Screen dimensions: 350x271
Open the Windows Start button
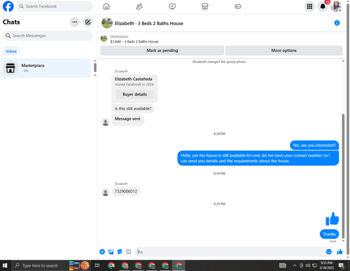point(5,265)
